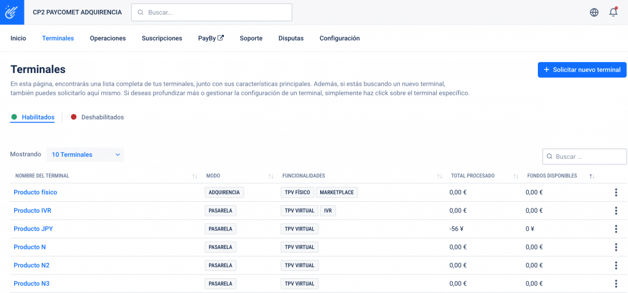The height and width of the screenshot is (293, 628).
Task: Click the Paycomet comet logo icon
Action: [12, 12]
